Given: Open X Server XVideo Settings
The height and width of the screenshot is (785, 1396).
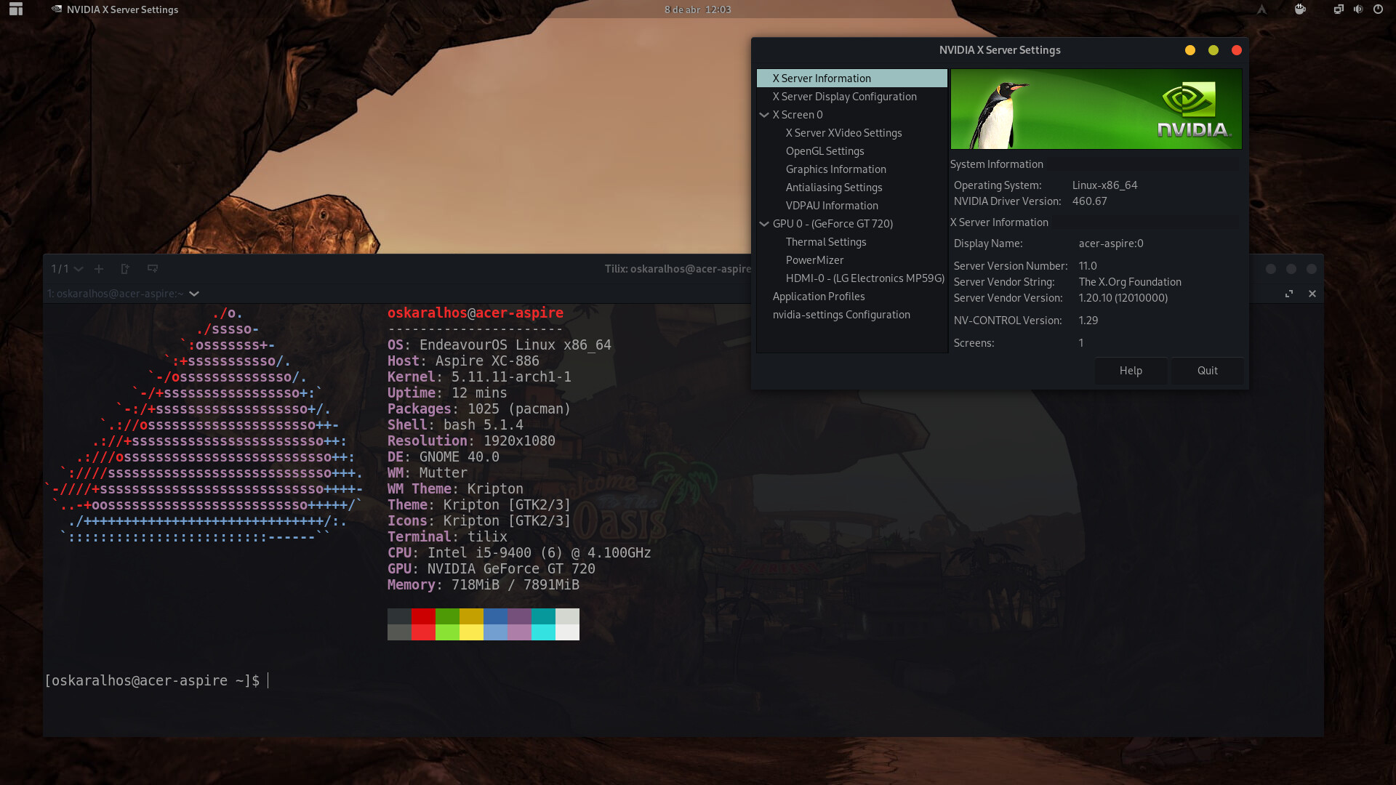Looking at the screenshot, I should tap(843, 133).
